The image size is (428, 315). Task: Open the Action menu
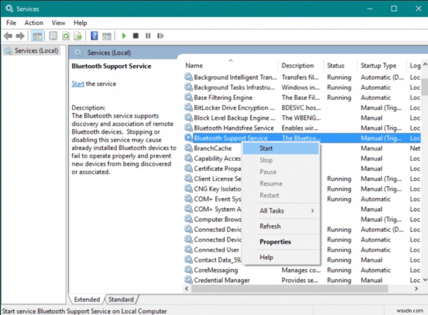(34, 22)
